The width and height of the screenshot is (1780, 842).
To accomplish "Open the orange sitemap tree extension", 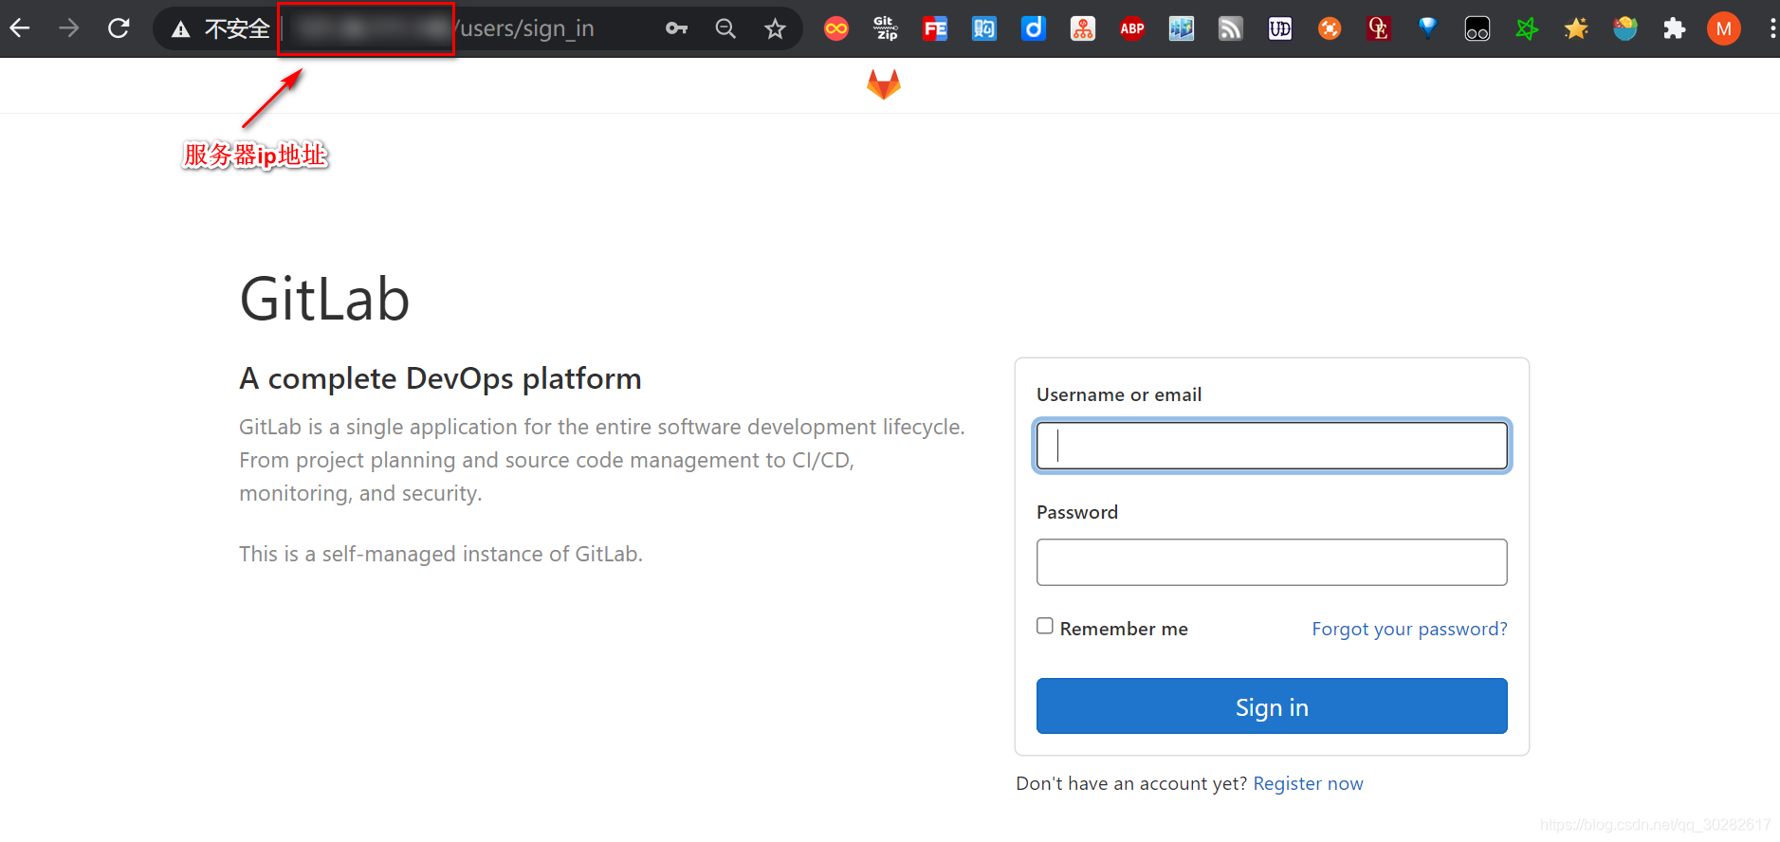I will 1083,28.
